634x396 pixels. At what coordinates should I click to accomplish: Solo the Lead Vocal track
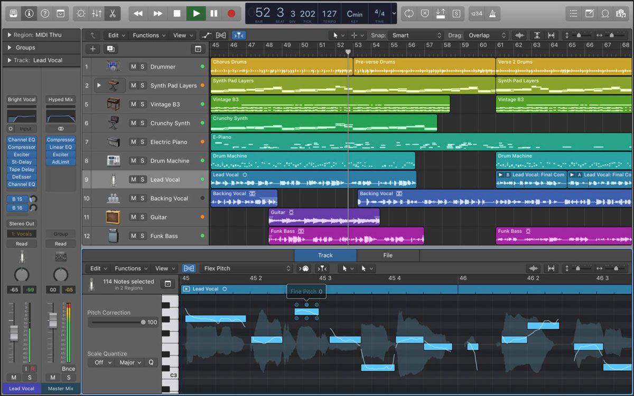tap(142, 179)
